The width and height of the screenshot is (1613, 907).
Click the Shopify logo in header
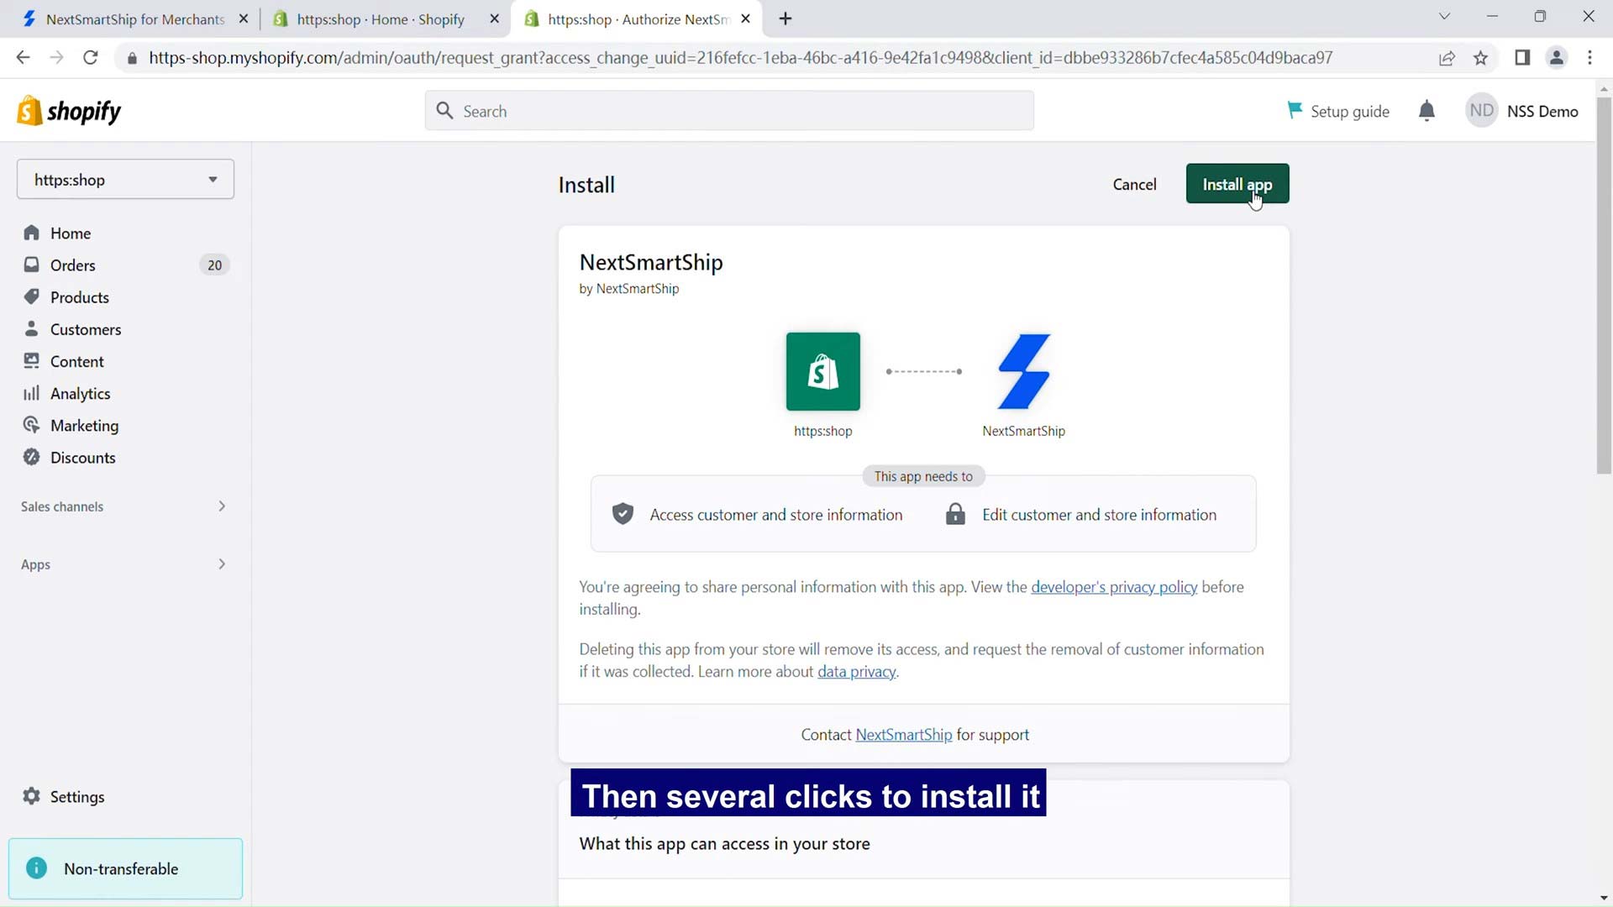[x=69, y=111]
